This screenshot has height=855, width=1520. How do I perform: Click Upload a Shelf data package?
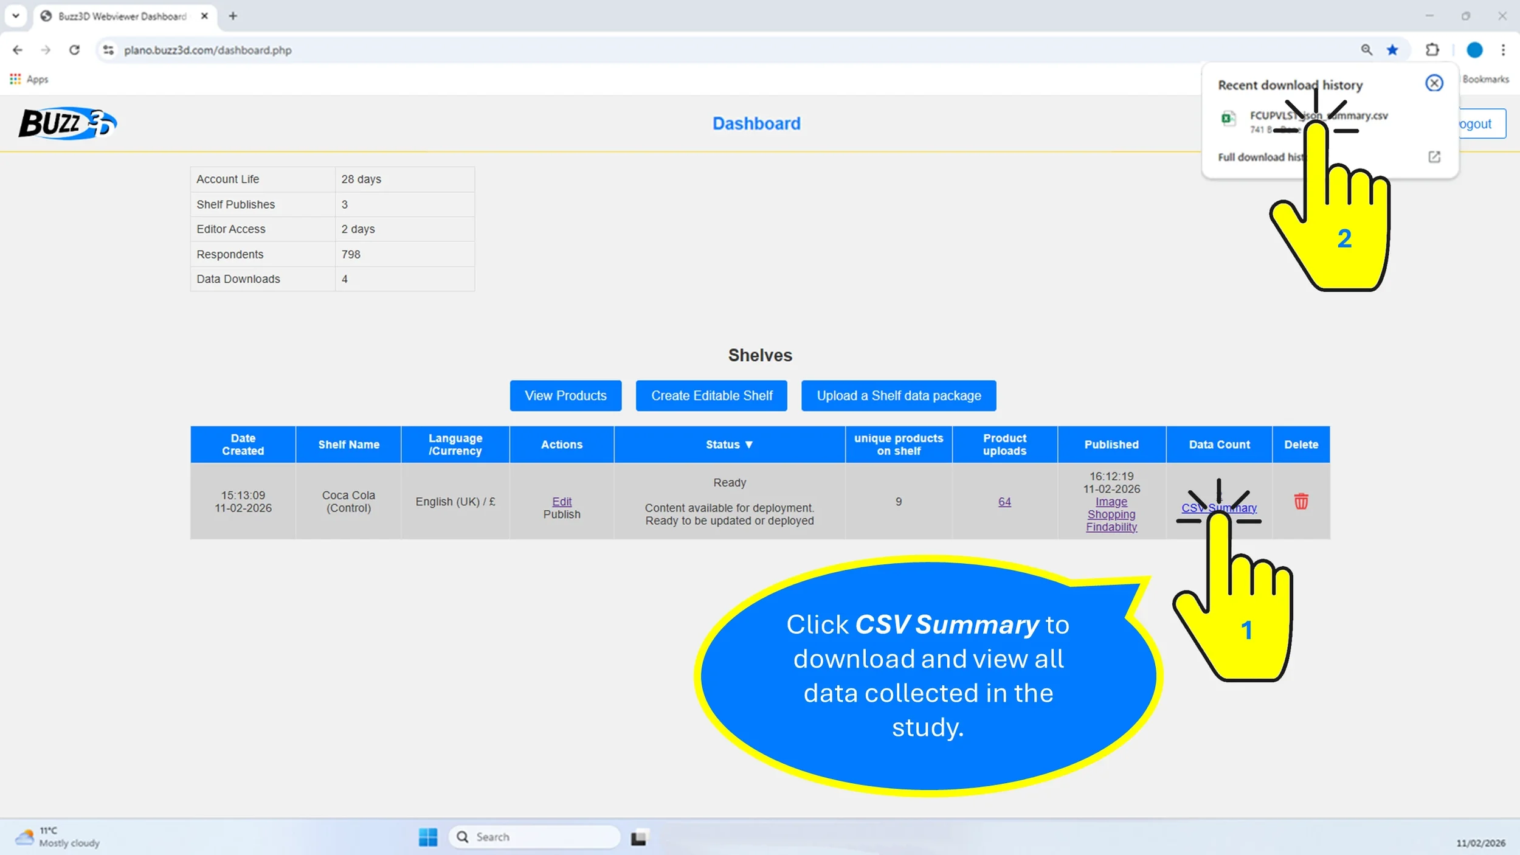(898, 395)
